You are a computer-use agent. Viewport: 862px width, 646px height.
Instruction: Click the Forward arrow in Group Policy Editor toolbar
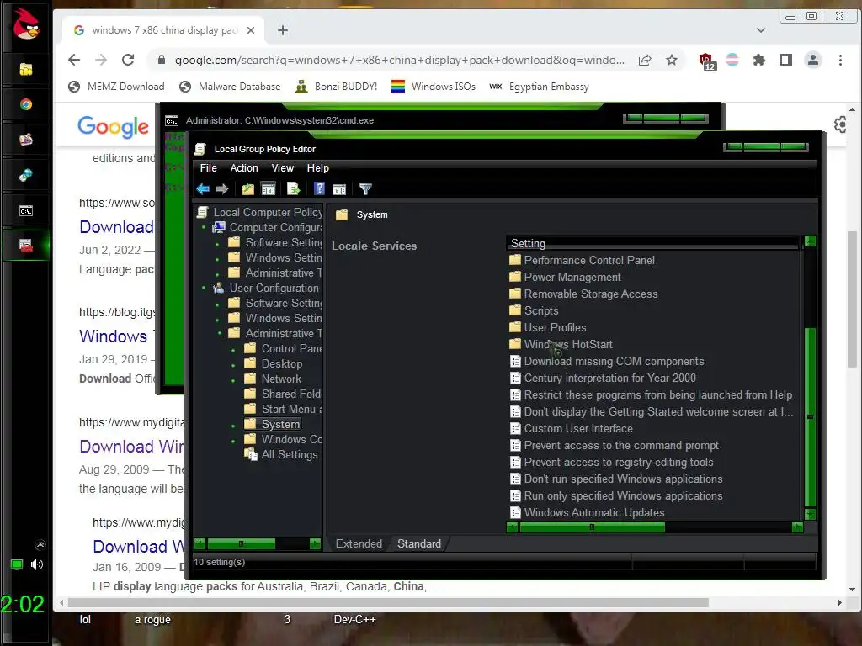coord(222,189)
